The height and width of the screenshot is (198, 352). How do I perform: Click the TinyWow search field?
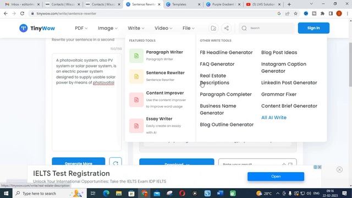(266, 28)
